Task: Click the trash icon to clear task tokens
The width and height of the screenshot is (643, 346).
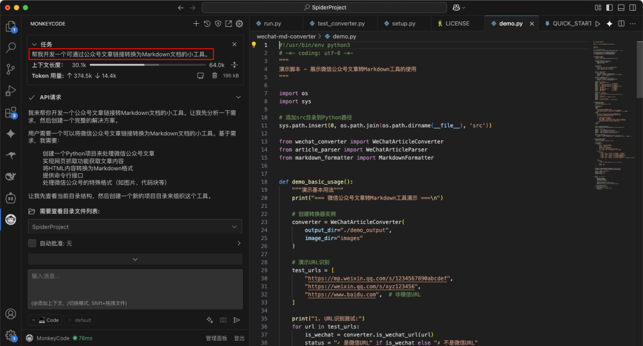Action: point(214,76)
